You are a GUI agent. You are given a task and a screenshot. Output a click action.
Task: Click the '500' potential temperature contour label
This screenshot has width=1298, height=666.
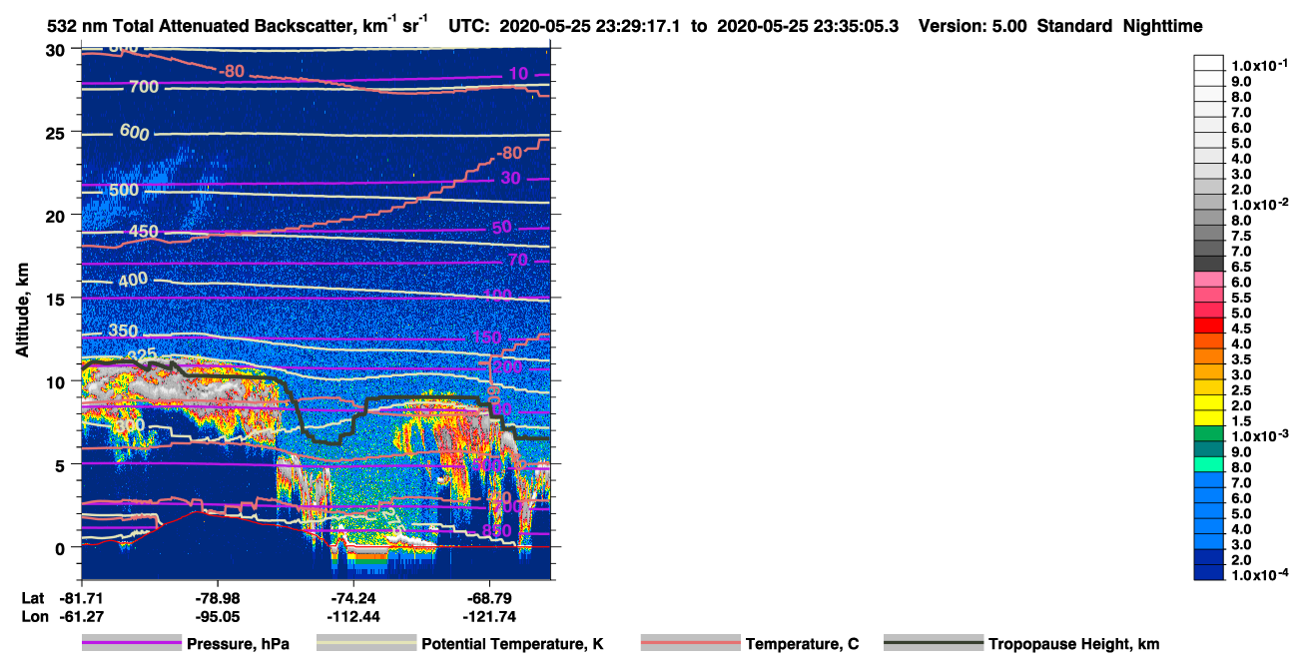pyautogui.click(x=124, y=190)
